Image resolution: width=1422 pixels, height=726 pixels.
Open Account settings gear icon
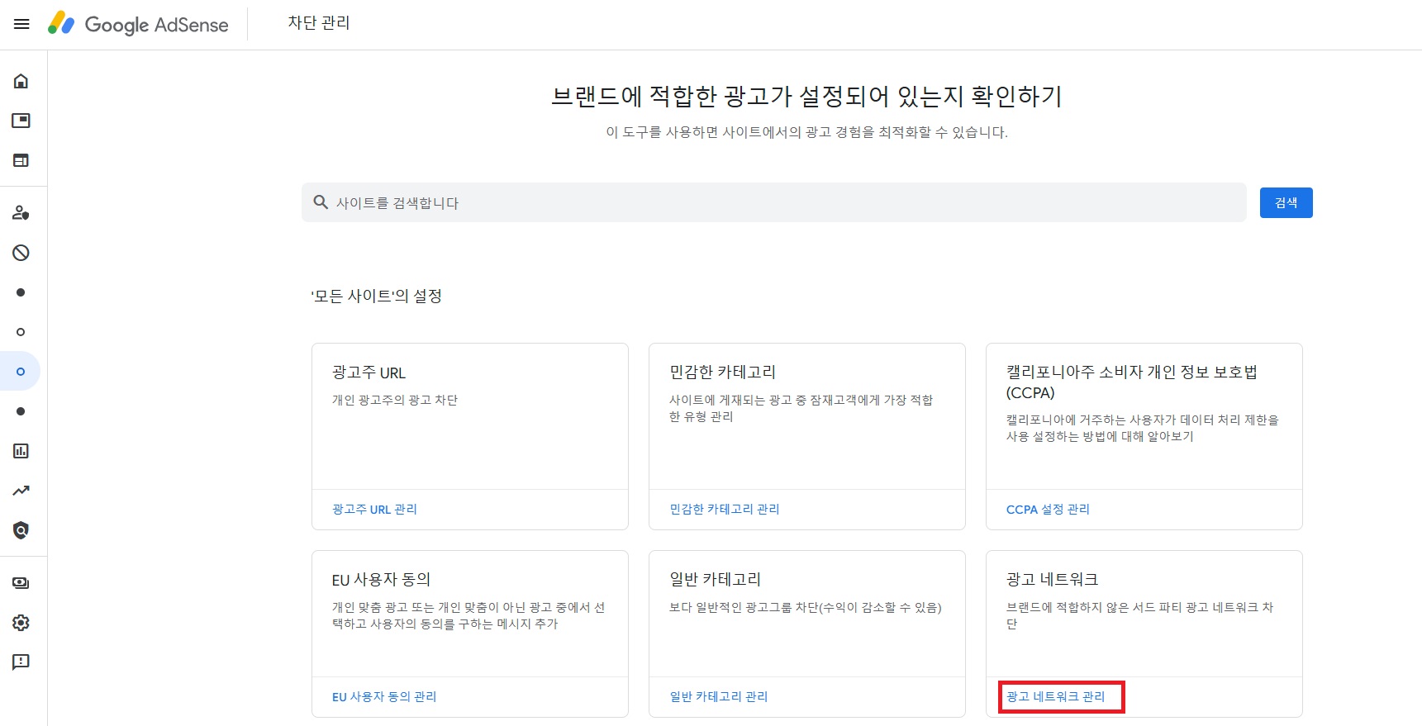point(21,623)
